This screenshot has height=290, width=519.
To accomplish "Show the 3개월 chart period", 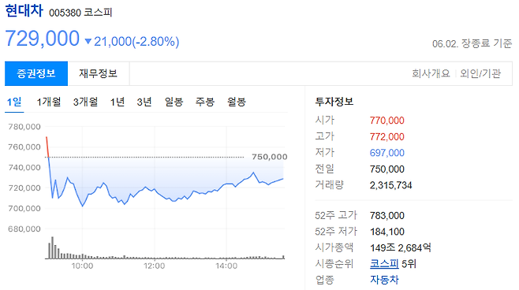I will coord(85,102).
